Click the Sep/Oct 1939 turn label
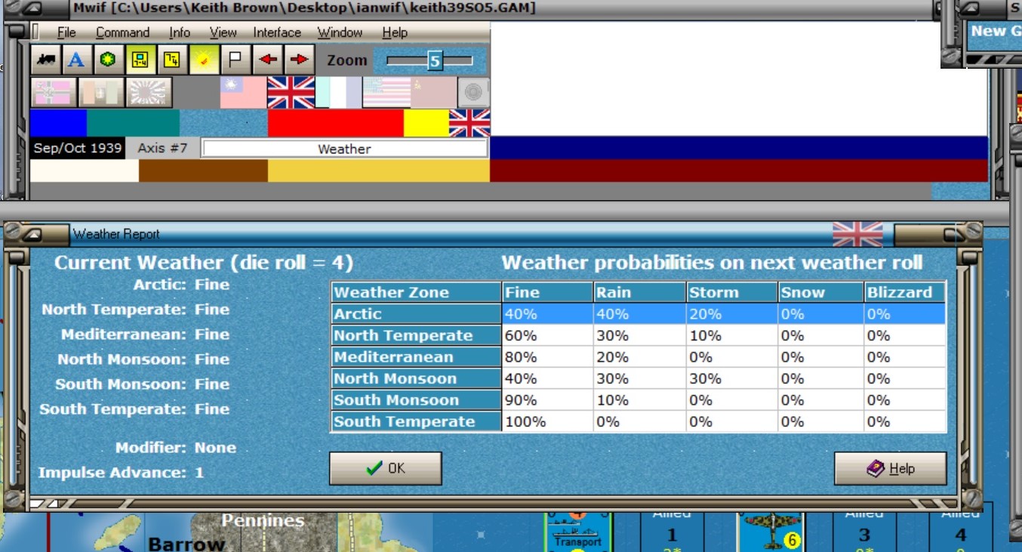The image size is (1022, 552). click(x=78, y=148)
